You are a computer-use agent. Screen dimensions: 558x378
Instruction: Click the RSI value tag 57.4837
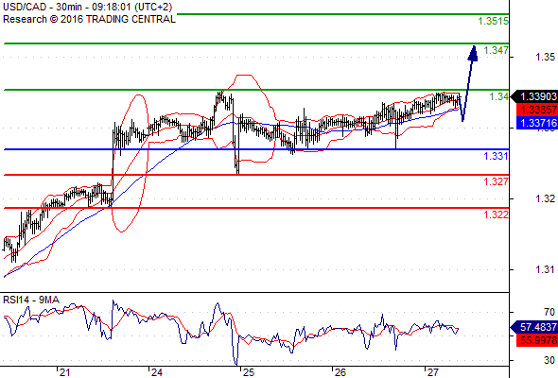533,327
